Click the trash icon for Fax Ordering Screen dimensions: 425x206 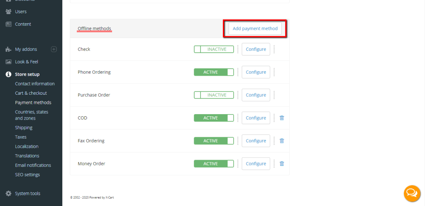[x=282, y=141]
